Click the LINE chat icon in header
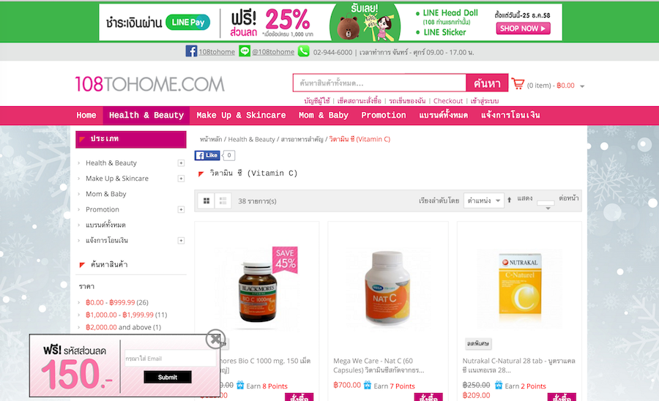The width and height of the screenshot is (659, 401). click(x=244, y=51)
